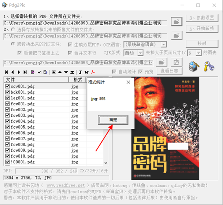Click the W toolbar icon
The image size is (223, 205).
(x=87, y=72)
